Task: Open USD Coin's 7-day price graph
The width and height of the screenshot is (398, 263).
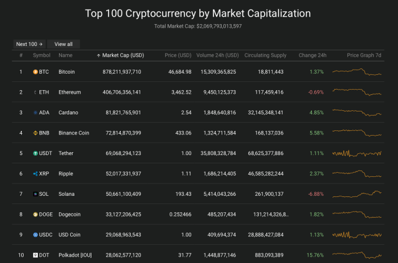Action: (357, 235)
